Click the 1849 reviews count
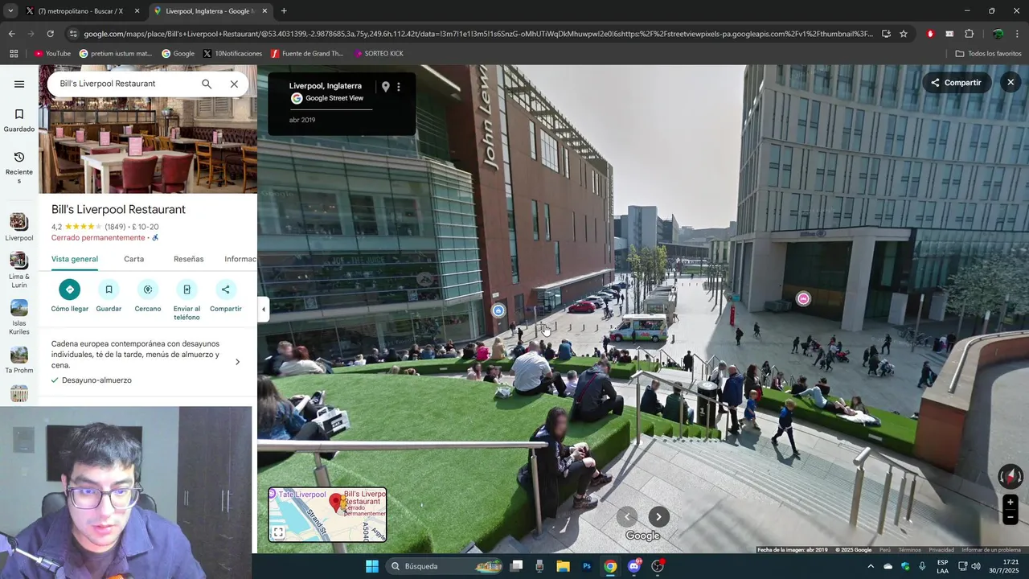Image resolution: width=1029 pixels, height=579 pixels. [x=115, y=227]
